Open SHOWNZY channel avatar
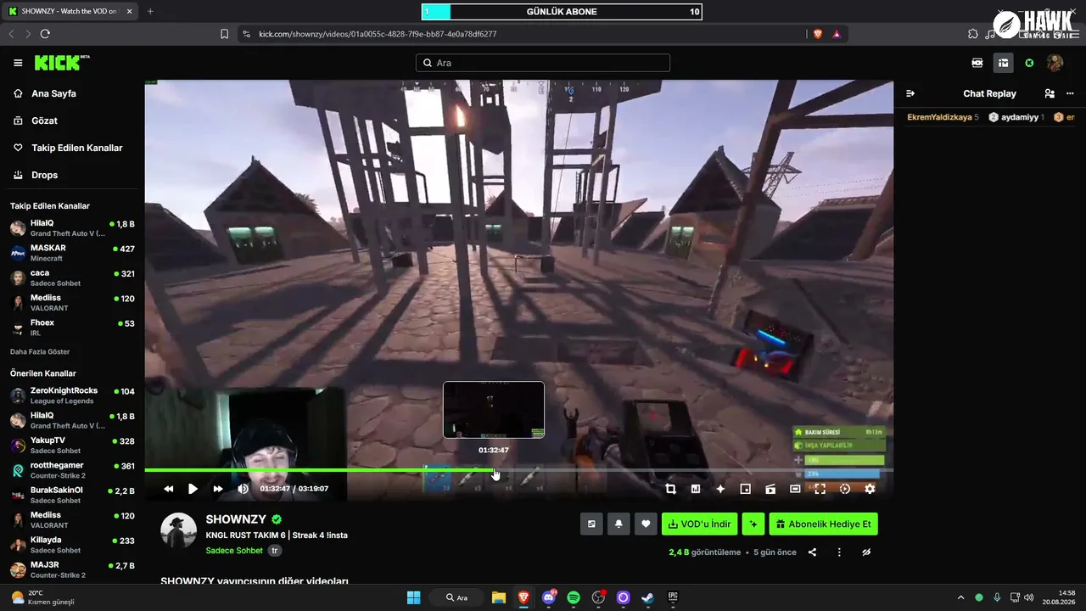 point(179,530)
